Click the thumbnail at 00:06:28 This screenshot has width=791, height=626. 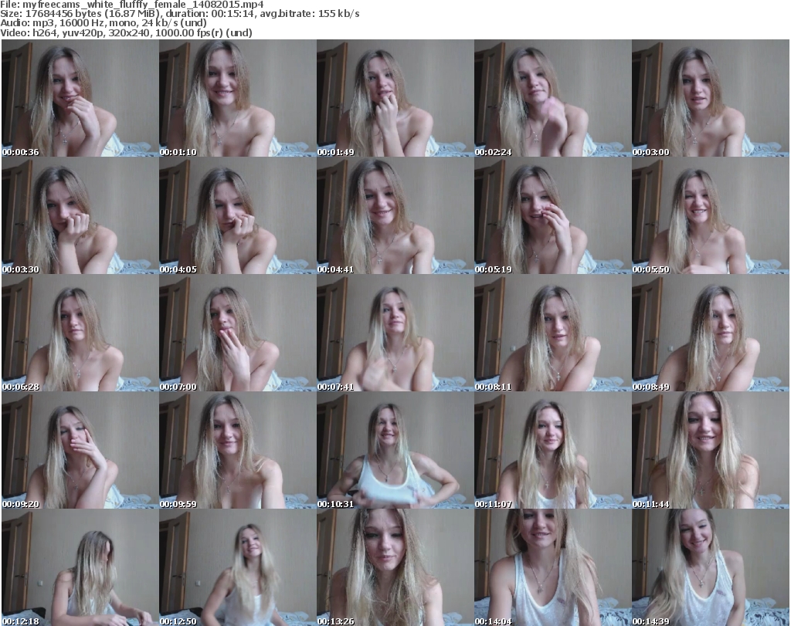80,333
